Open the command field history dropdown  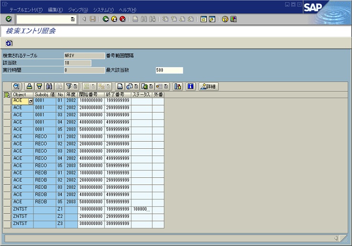click(73, 19)
